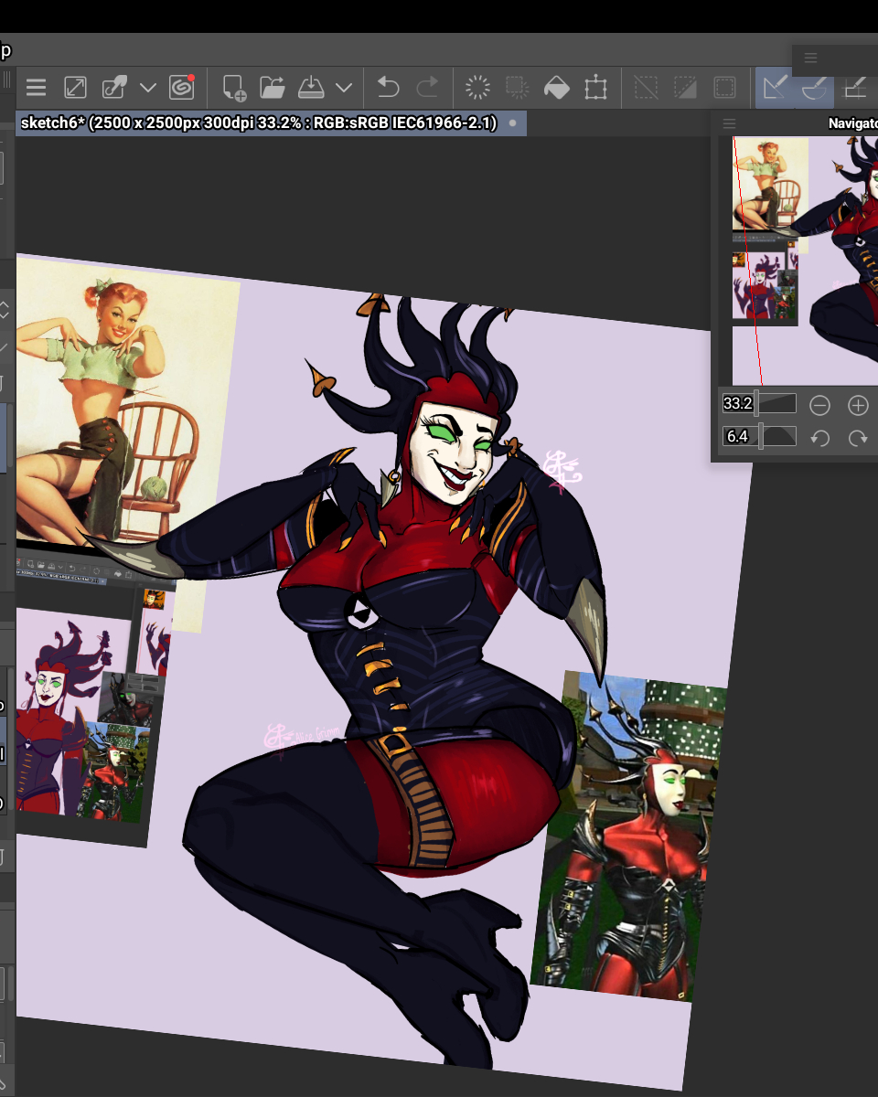This screenshot has height=1097, width=878.
Task: Open the Navigator panel menu
Action: (x=729, y=123)
